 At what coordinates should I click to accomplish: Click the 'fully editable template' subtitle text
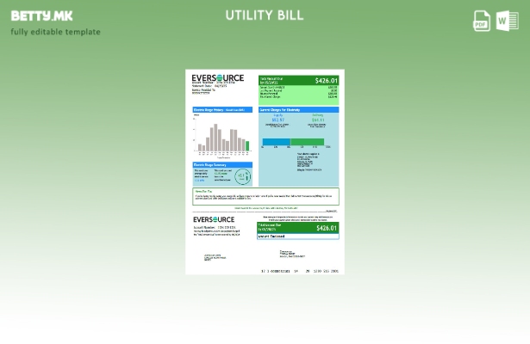point(55,32)
